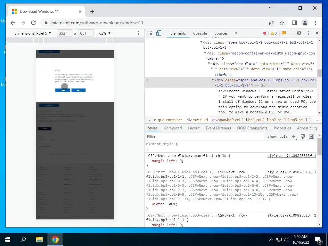328x246 pixels.
Task: Close the DevTools panel
Action: point(317,33)
